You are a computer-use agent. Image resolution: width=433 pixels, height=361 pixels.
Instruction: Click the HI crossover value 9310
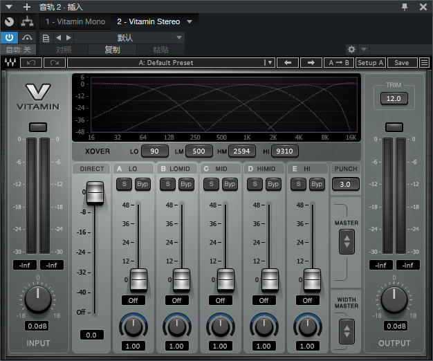coord(285,151)
